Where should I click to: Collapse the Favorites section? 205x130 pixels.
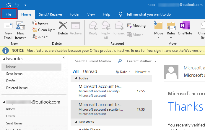4,59
